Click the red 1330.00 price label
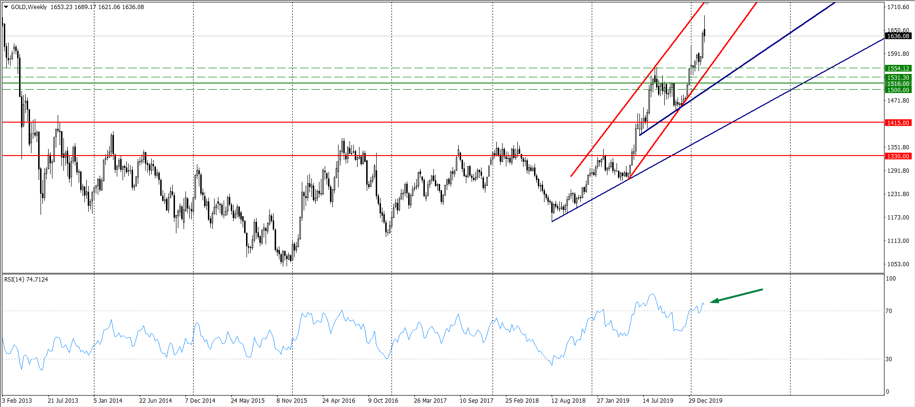 [898, 157]
